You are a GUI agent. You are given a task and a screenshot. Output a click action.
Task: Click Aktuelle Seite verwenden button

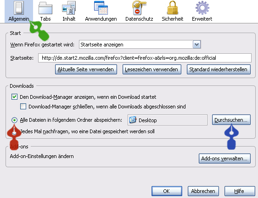tap(86, 69)
